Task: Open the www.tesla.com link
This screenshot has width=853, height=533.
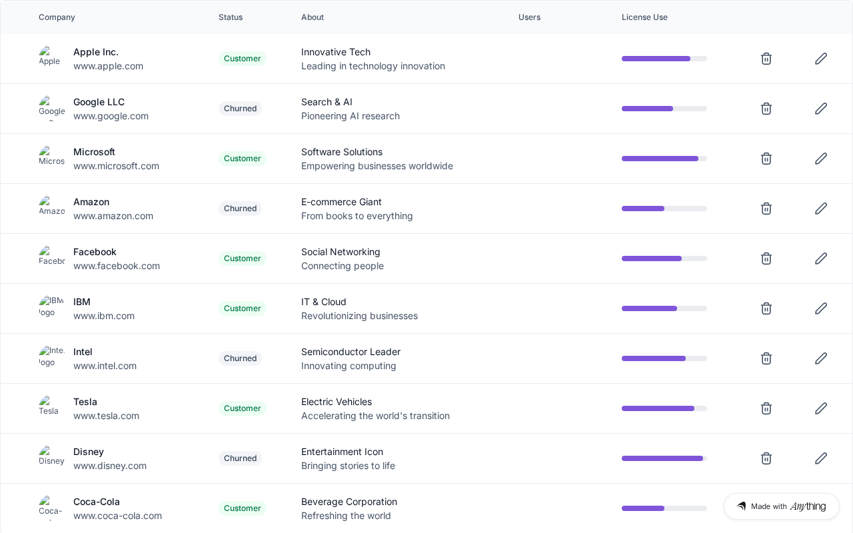Action: pos(106,416)
